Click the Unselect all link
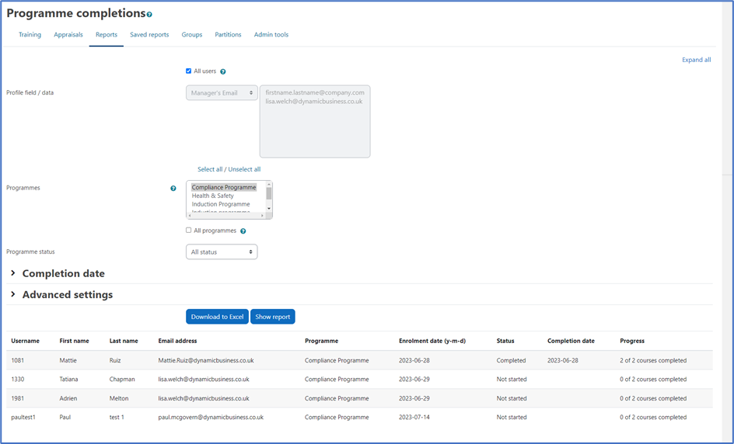 click(x=244, y=169)
